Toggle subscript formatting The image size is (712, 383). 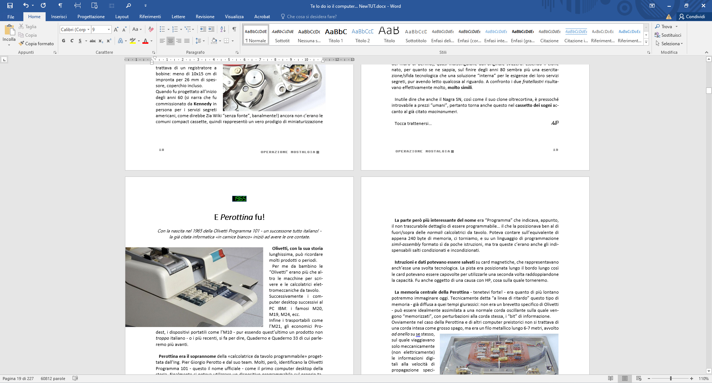pyautogui.click(x=101, y=41)
